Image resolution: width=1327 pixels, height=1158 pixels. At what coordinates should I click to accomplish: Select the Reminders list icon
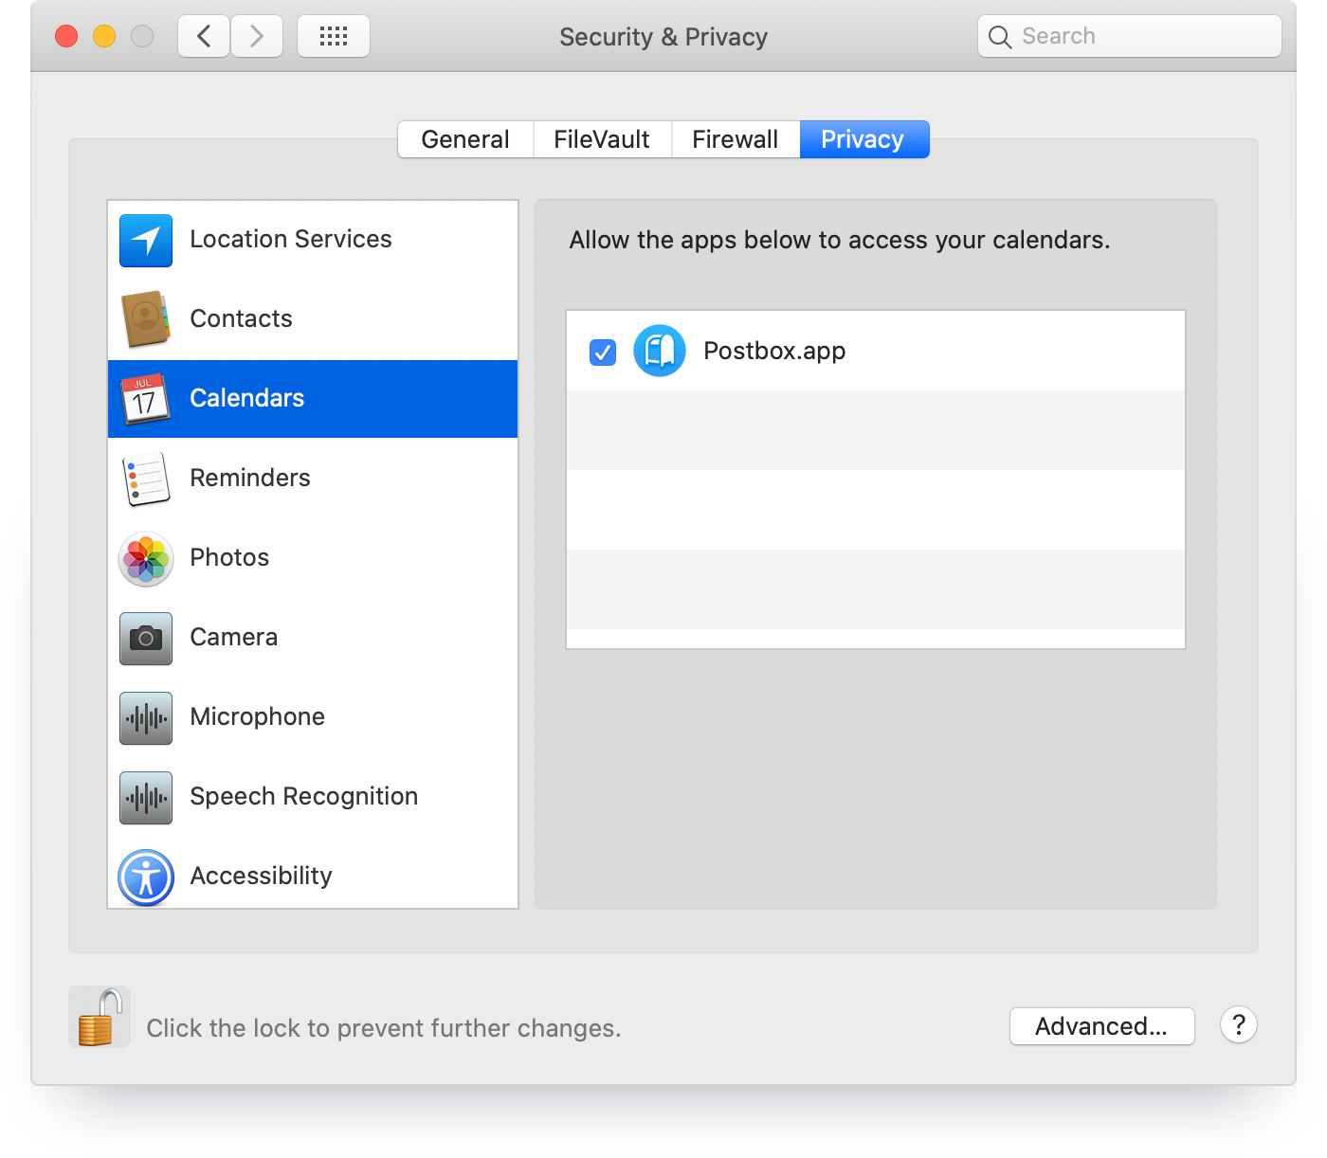[145, 479]
